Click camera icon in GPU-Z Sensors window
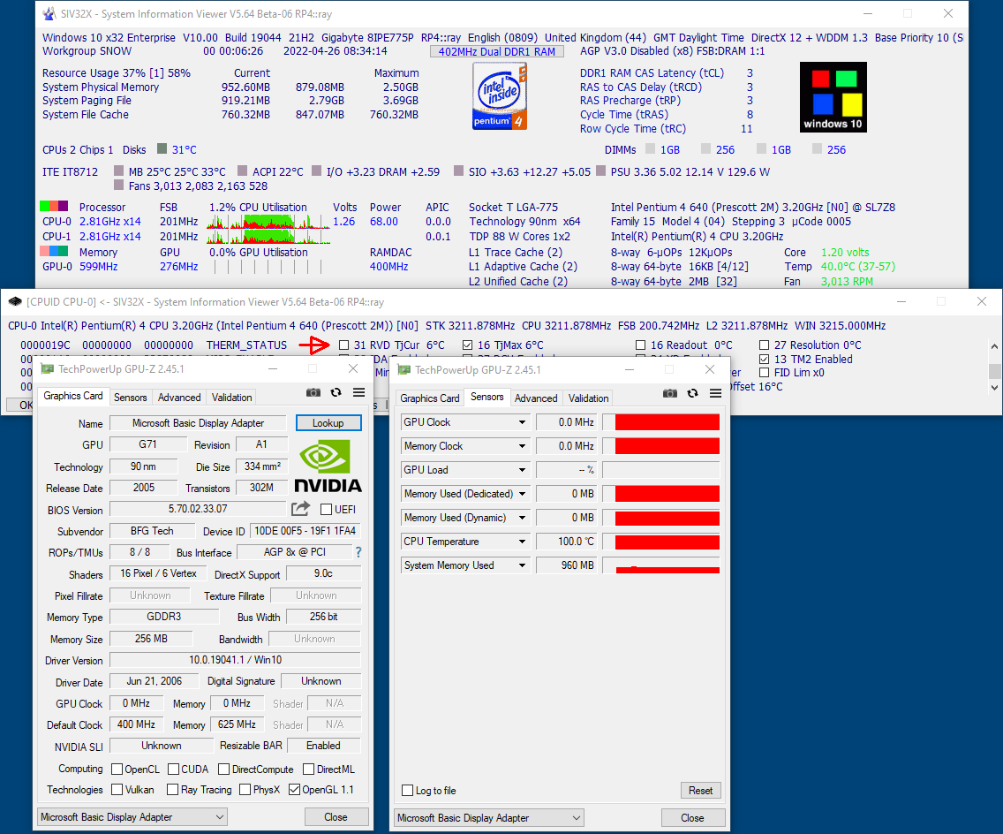The height and width of the screenshot is (834, 1003). 670,393
